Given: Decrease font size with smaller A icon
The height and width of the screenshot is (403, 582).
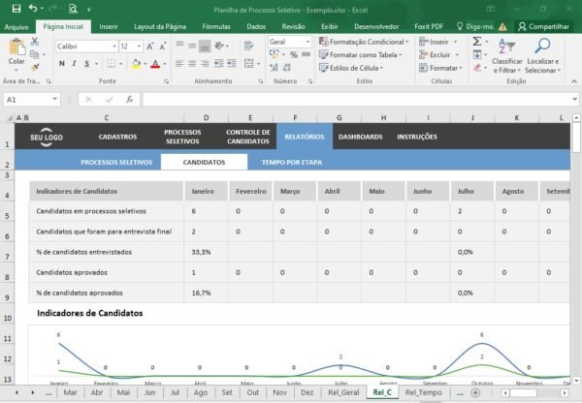Looking at the screenshot, I should pyautogui.click(x=163, y=46).
